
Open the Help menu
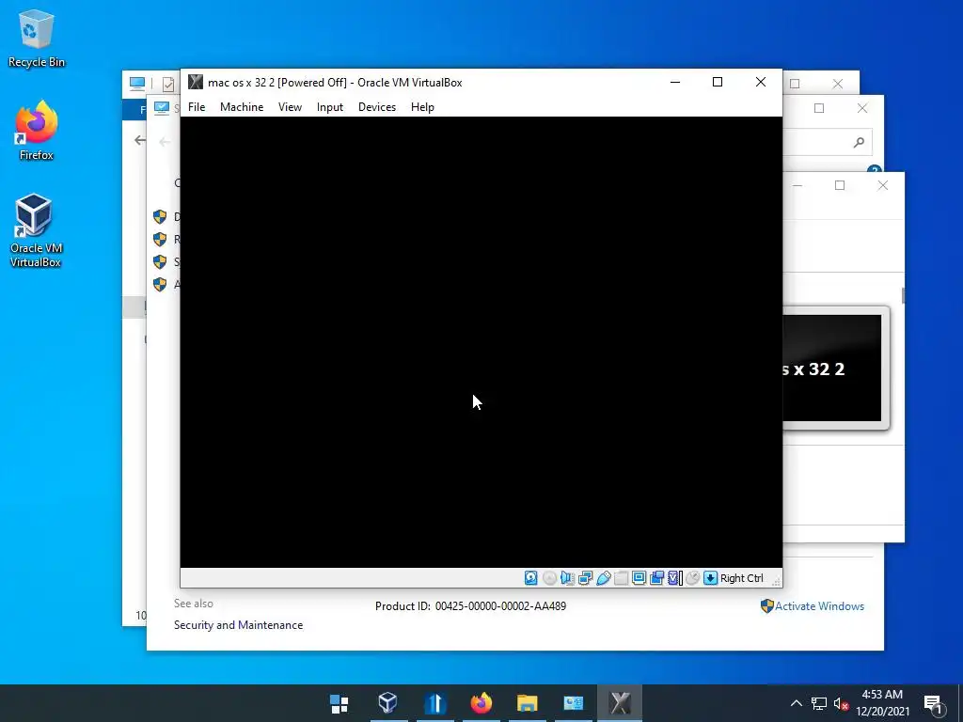click(422, 107)
